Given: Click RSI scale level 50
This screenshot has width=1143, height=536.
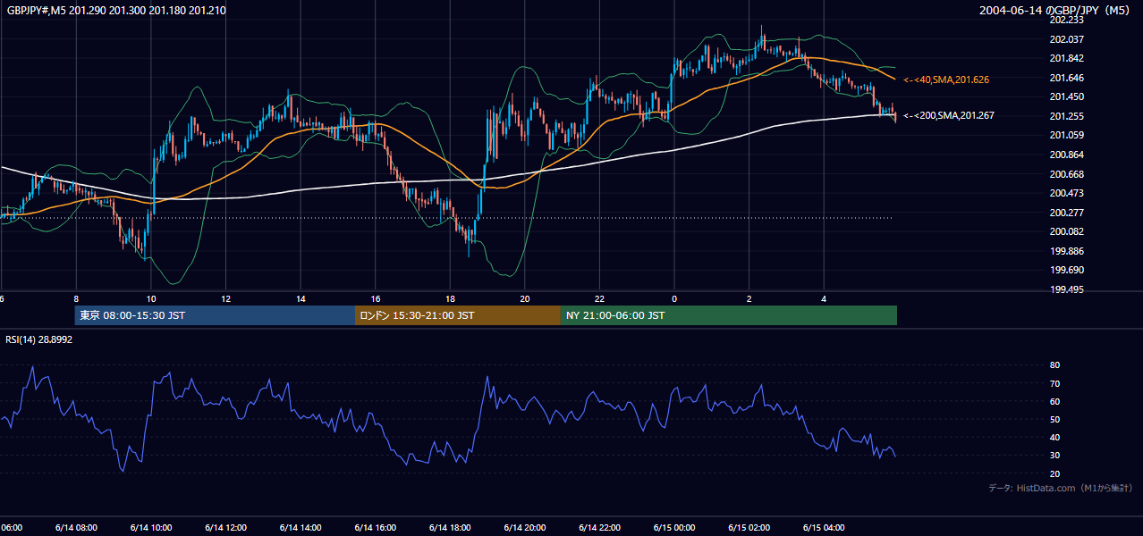Looking at the screenshot, I should point(1054,419).
